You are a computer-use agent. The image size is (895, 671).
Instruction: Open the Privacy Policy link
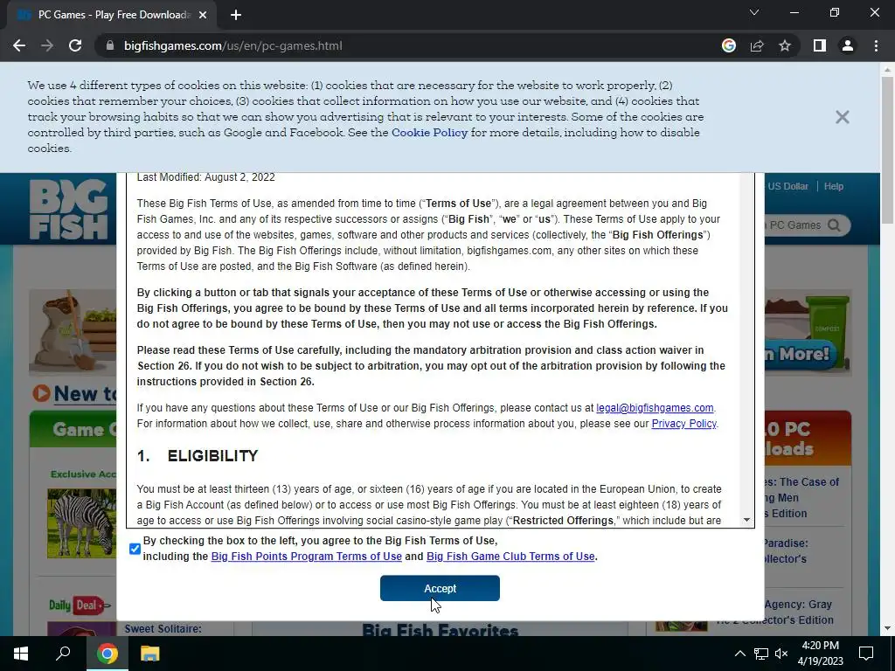(x=683, y=424)
